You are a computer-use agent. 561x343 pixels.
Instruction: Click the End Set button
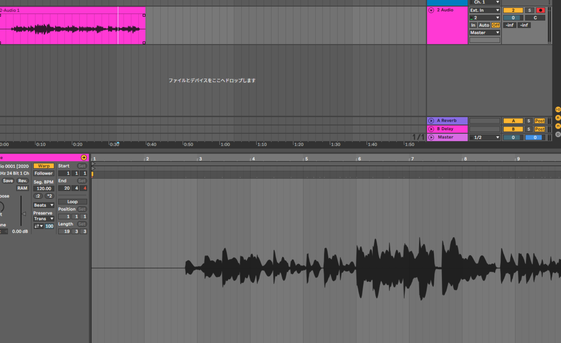[x=82, y=181]
